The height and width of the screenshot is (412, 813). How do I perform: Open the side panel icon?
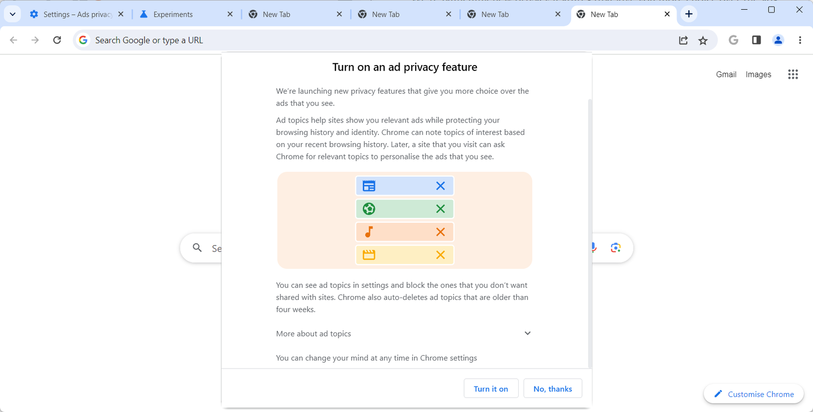[757, 40]
